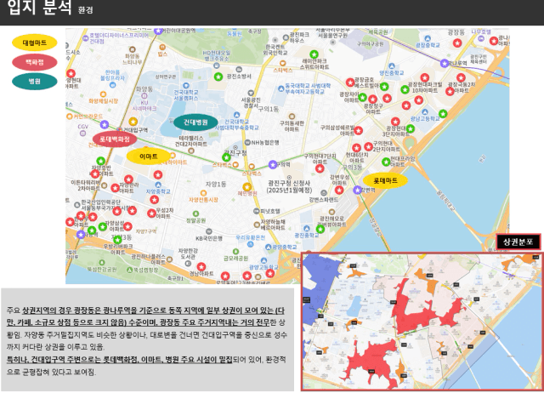Click the green star right of 광장자이 아파트
Viewport: 544px width, 393px height.
363,97
